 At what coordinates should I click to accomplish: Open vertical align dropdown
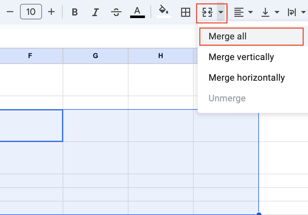(269, 12)
